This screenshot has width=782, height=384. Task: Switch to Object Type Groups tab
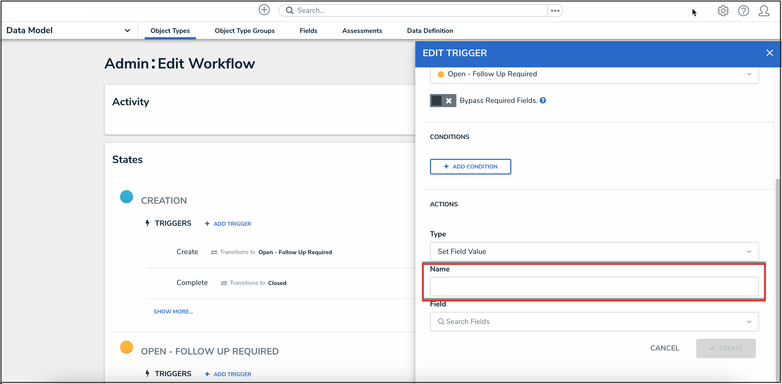click(244, 31)
